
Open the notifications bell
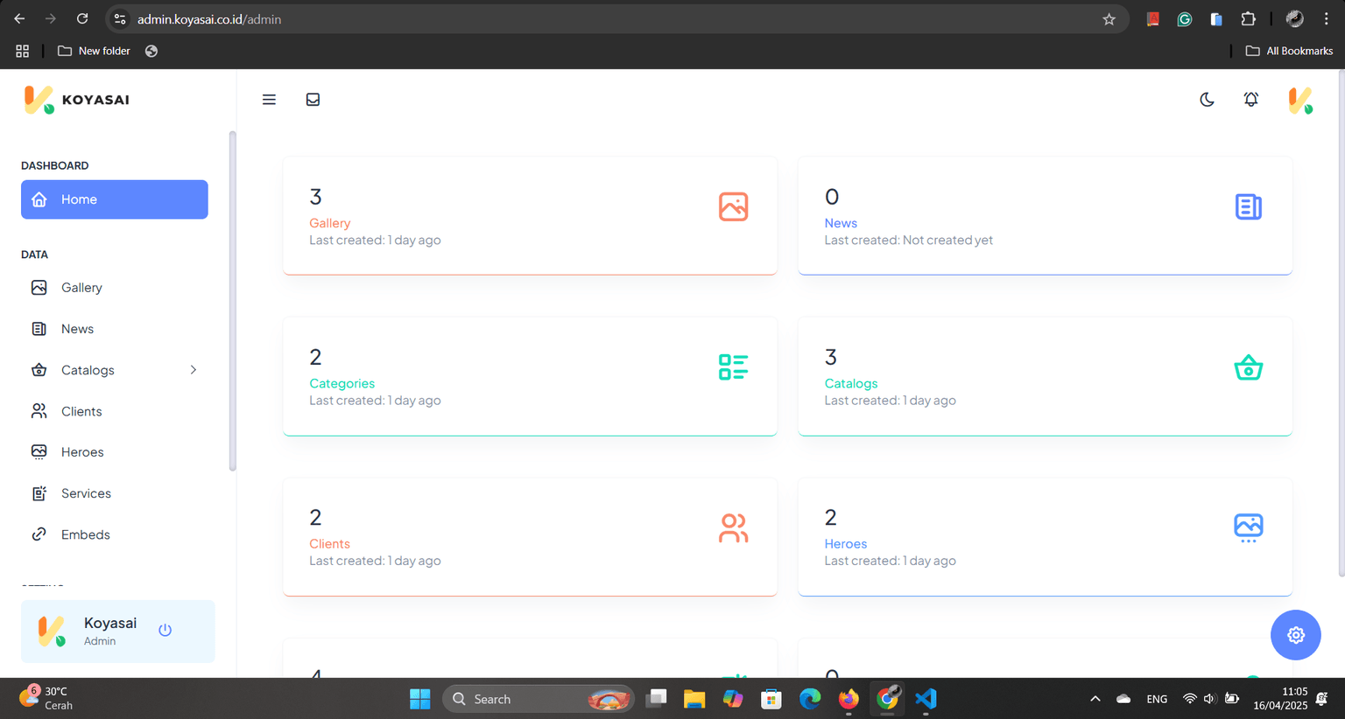pos(1251,100)
